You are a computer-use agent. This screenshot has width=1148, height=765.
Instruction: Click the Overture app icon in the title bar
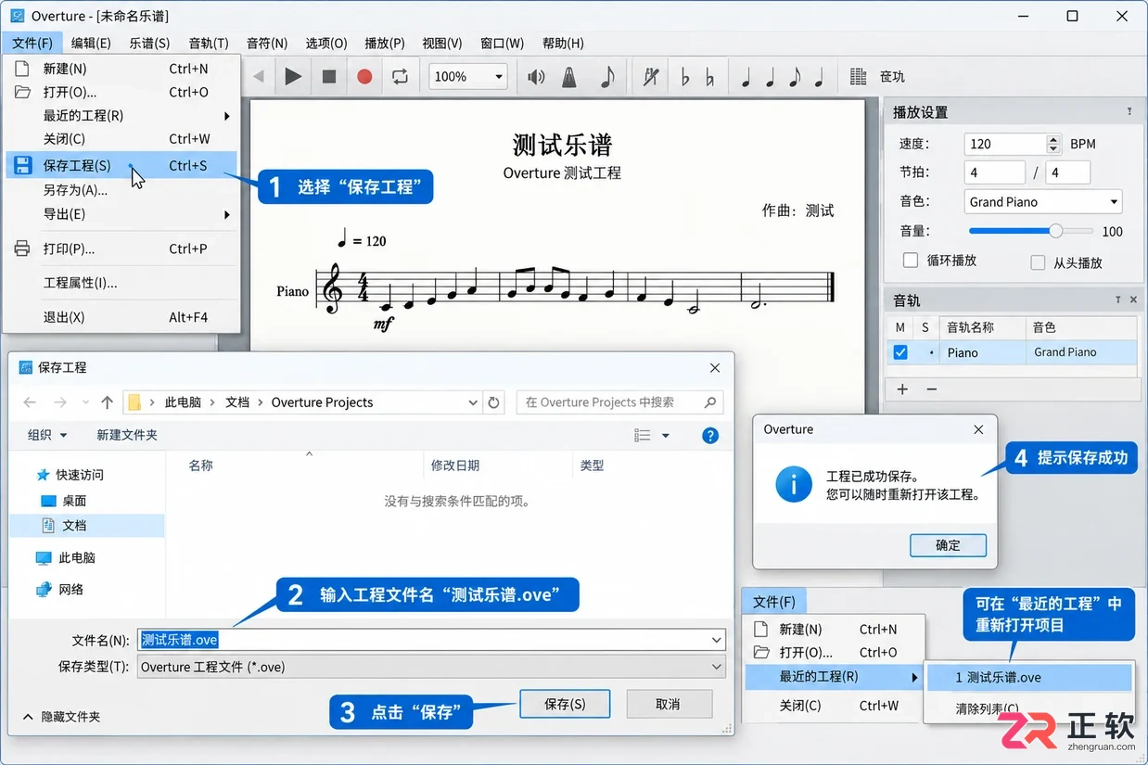[x=17, y=16]
